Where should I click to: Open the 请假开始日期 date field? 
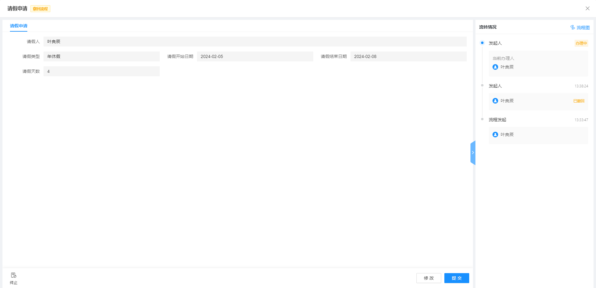pos(255,56)
